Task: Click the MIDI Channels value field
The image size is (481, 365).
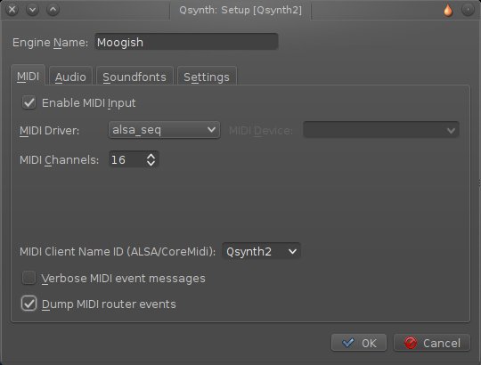Action: (x=126, y=159)
